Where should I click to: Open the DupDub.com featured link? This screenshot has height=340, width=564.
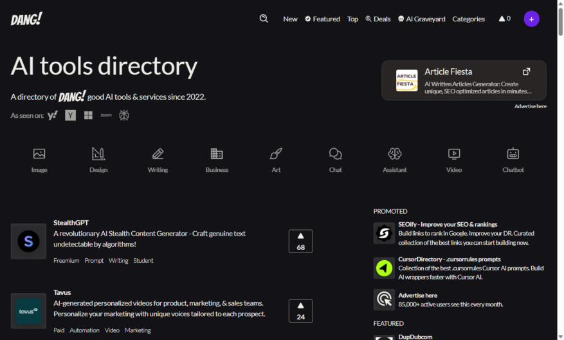[x=415, y=337]
